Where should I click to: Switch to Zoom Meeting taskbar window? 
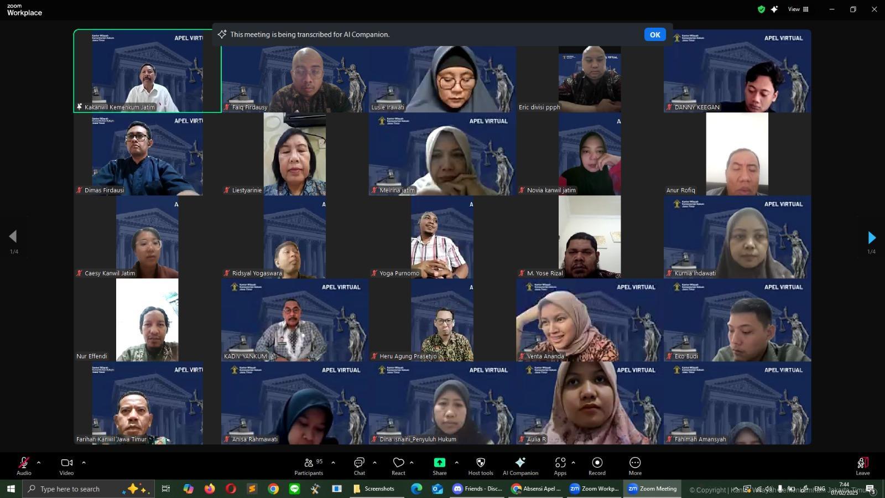[653, 489]
